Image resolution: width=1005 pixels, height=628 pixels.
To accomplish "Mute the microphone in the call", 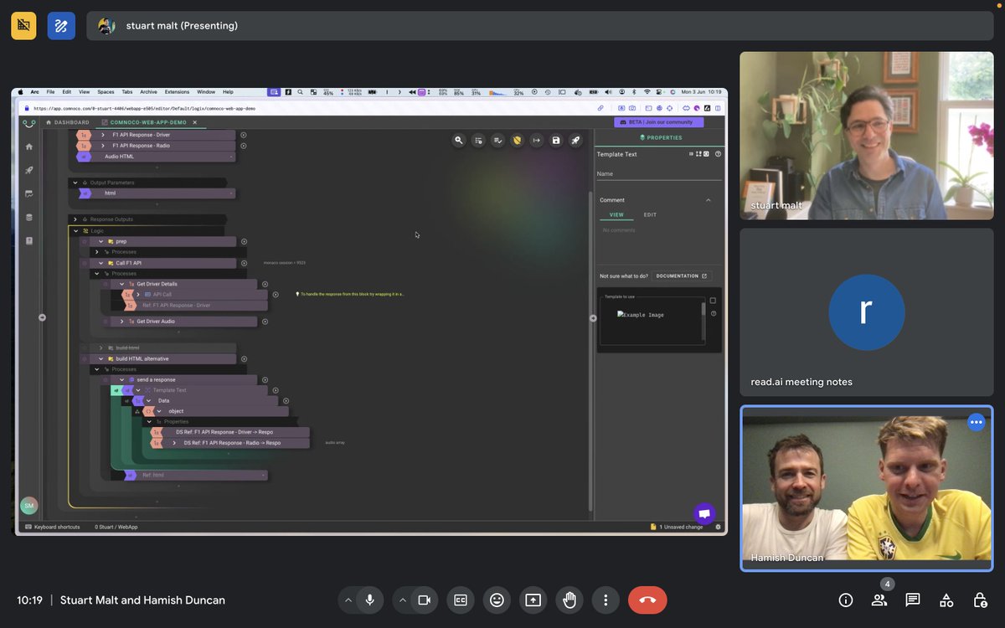I will pos(369,600).
